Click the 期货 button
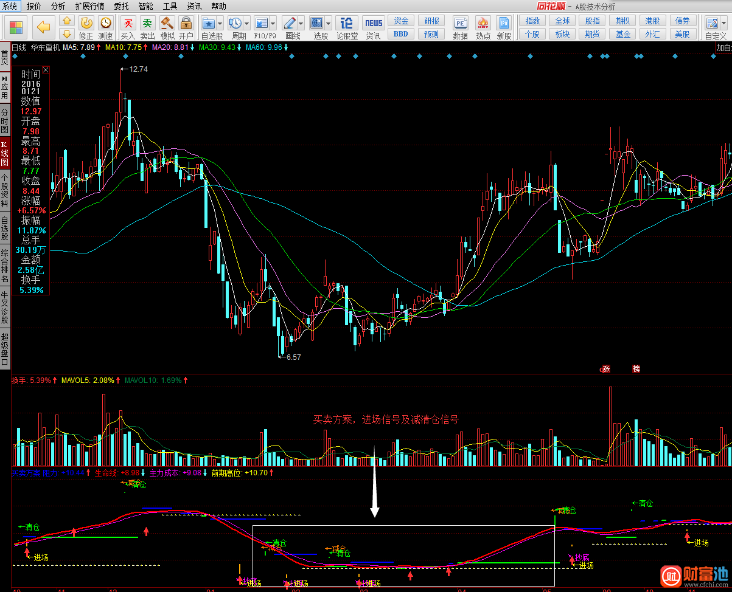This screenshot has height=592, width=732. [592, 34]
